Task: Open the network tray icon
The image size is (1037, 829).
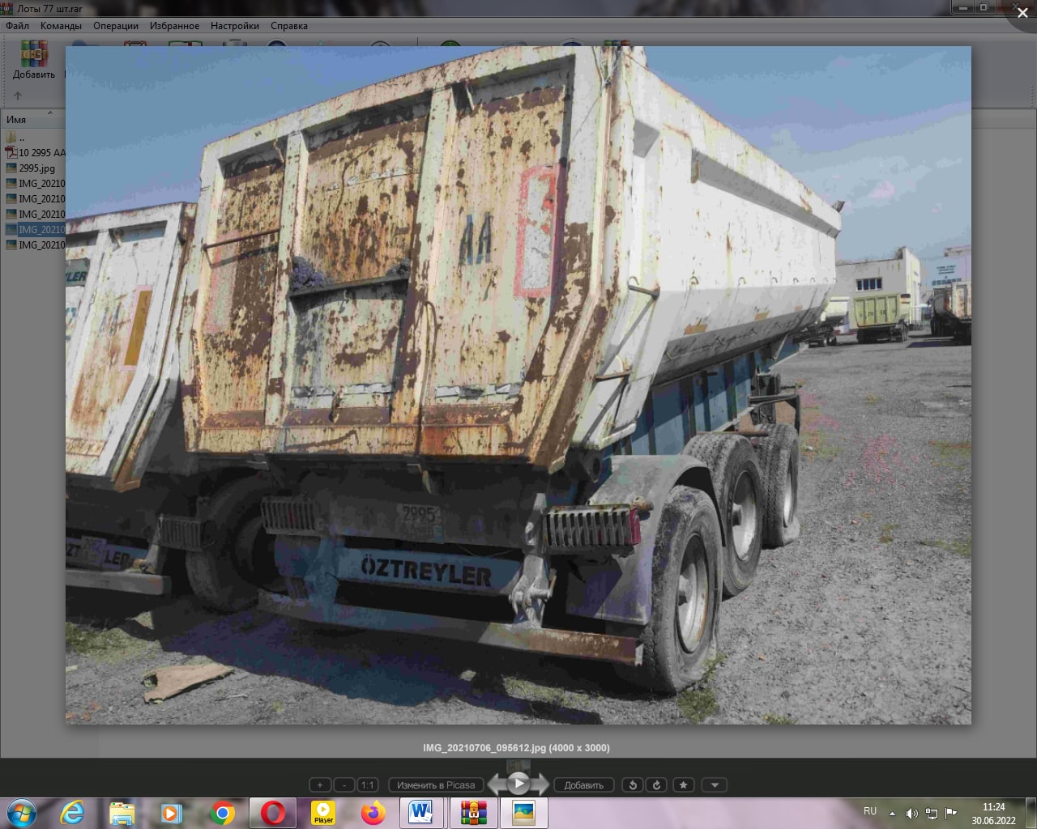Action: coord(932,814)
